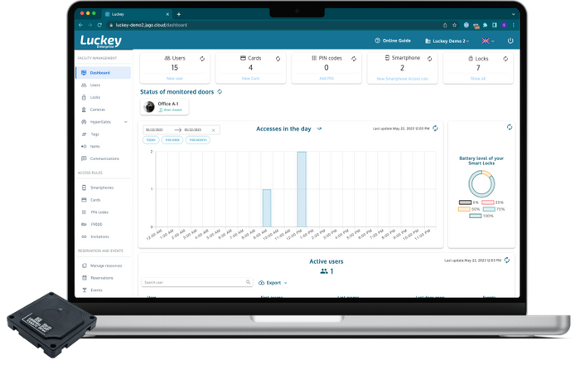Click the power logout icon in header
Image resolution: width=580 pixels, height=375 pixels.
coord(510,41)
